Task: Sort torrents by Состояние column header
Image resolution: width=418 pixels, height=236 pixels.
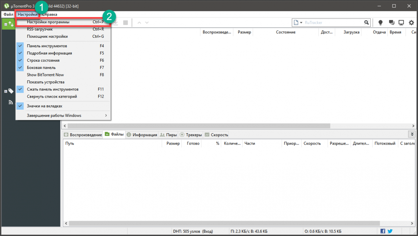Action: coord(285,32)
